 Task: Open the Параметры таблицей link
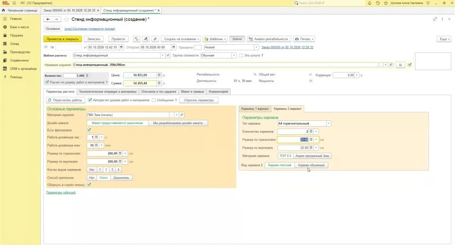point(61,192)
